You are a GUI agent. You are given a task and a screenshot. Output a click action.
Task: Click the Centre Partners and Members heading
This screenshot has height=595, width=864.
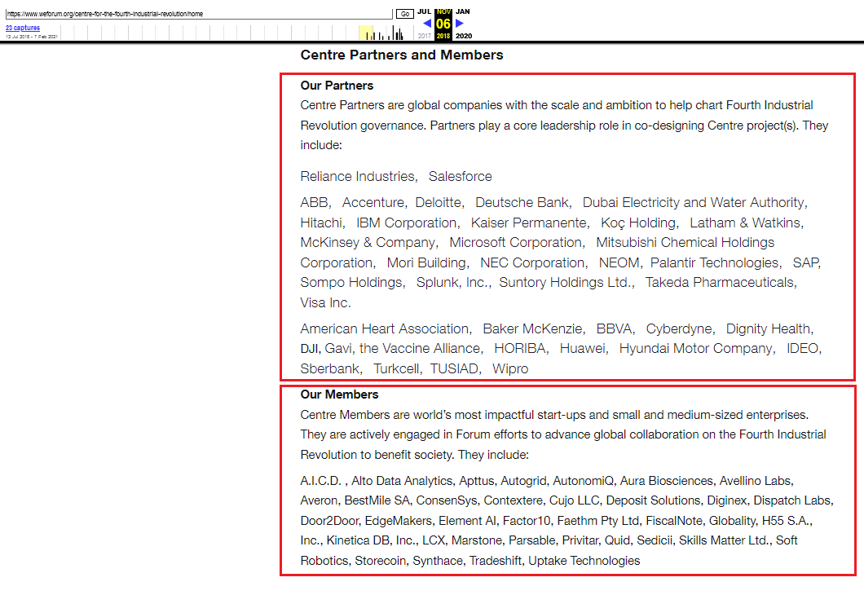coord(402,55)
